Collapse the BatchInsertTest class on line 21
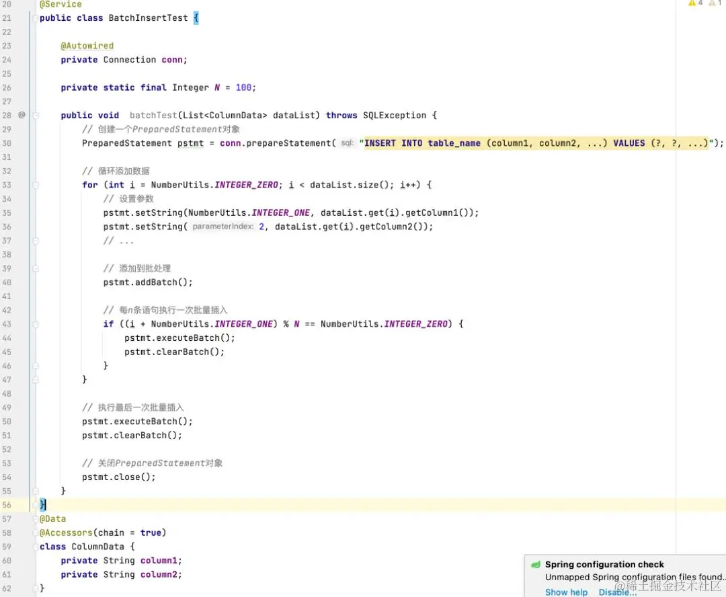The width and height of the screenshot is (726, 597). coord(36,18)
